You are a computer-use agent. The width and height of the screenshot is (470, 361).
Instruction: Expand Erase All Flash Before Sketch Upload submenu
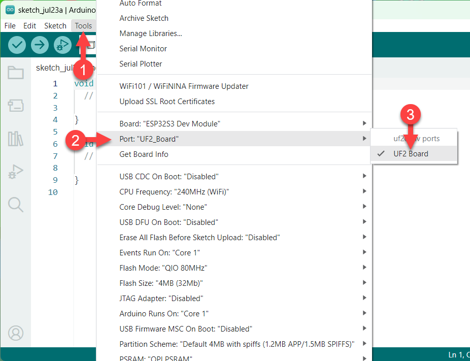234,238
